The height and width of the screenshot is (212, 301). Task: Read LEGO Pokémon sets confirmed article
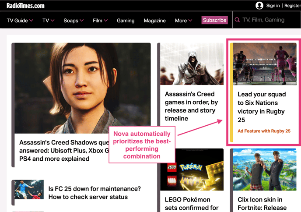[x=192, y=204]
